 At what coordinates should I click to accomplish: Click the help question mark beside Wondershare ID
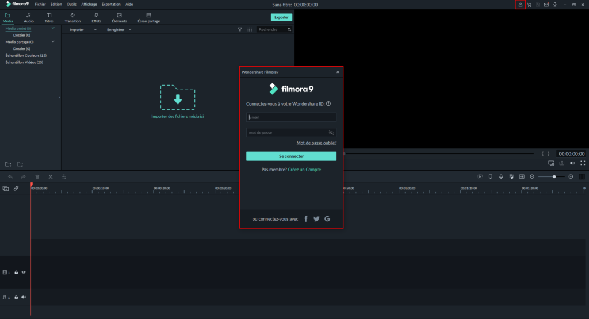pos(328,103)
